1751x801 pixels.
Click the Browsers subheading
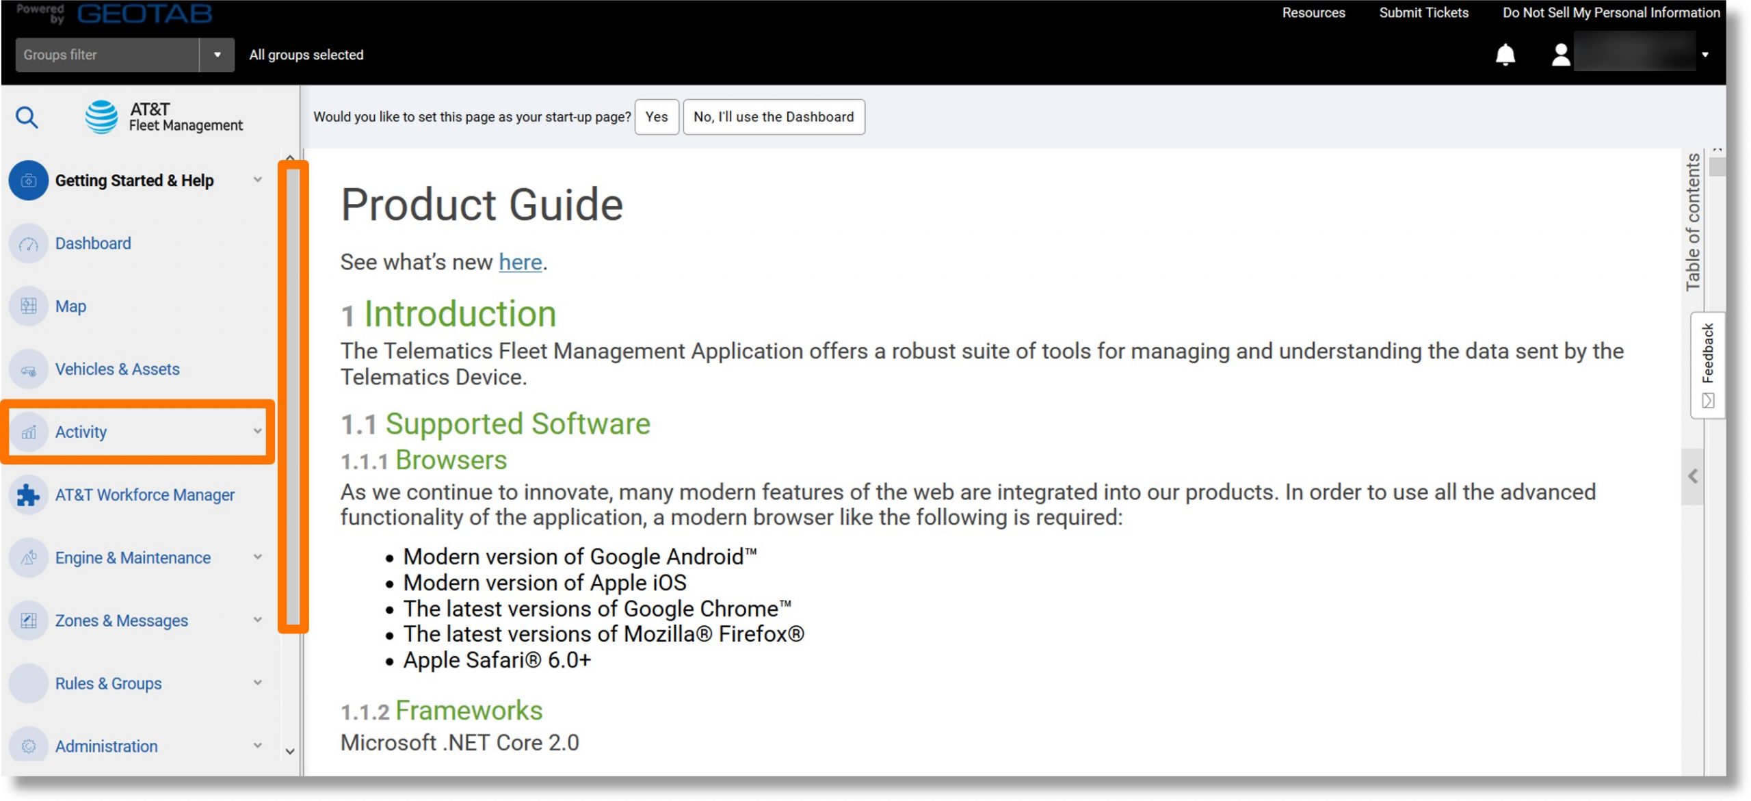click(451, 460)
